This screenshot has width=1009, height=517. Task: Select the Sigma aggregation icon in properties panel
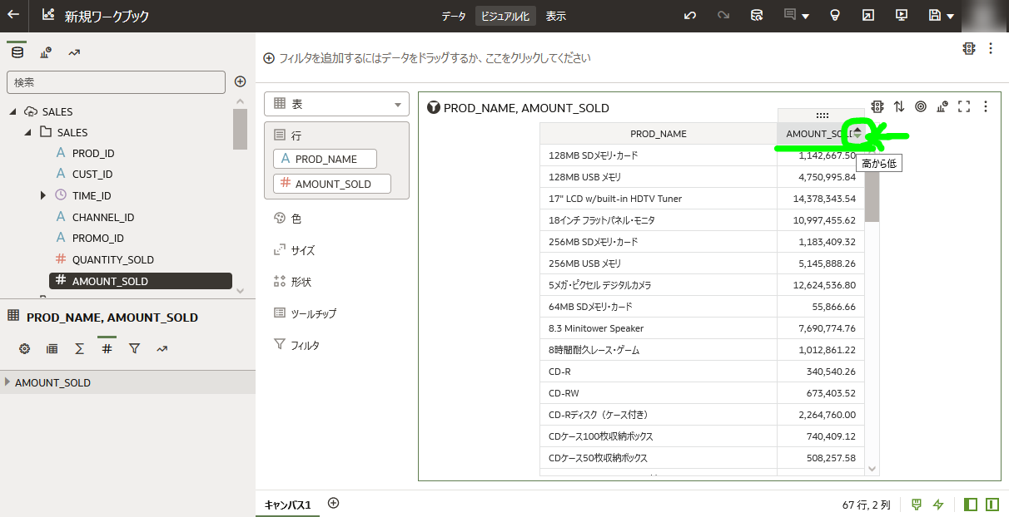coord(79,348)
